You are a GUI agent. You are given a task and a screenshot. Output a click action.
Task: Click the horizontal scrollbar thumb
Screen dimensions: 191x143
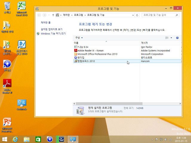pos(109,104)
